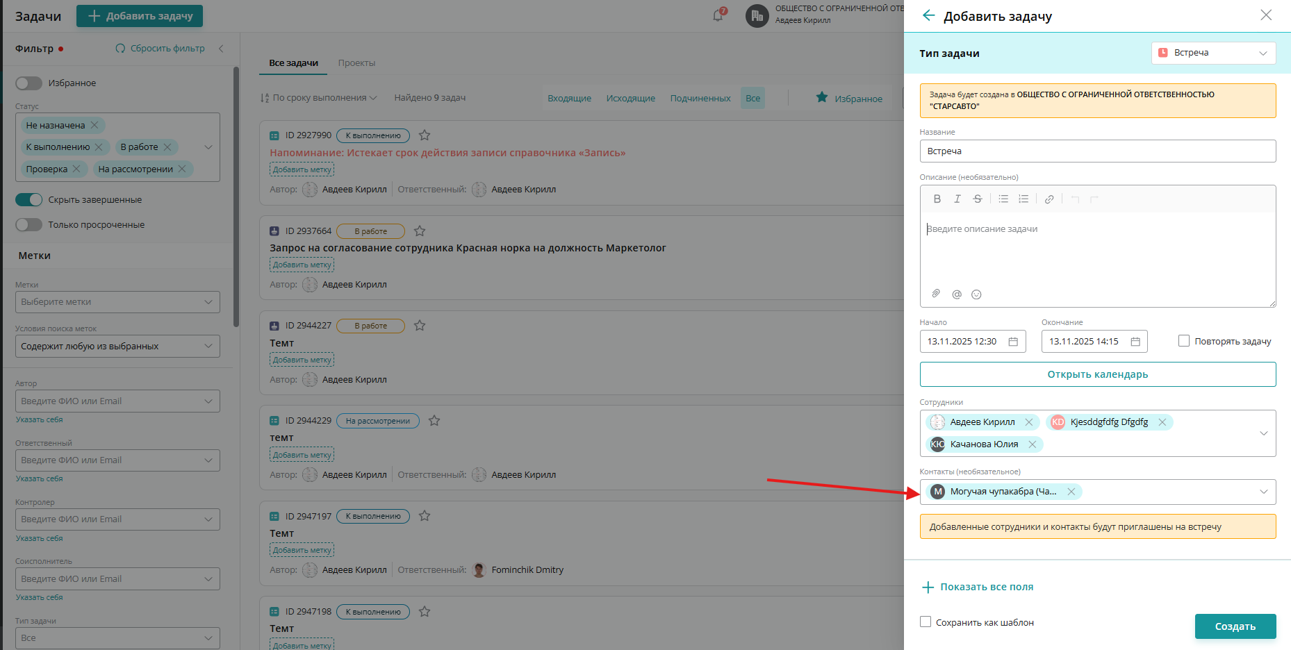Click the notification bell icon
Viewport: 1291px width, 650px height.
(x=718, y=15)
